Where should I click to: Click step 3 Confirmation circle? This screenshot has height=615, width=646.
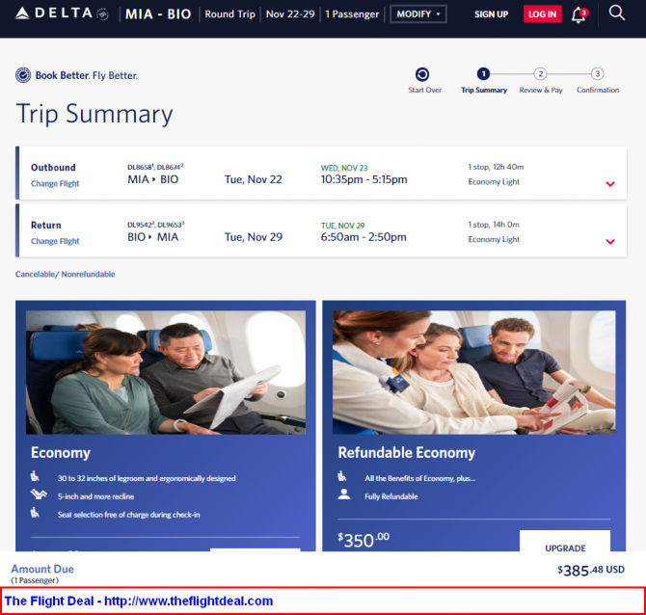click(597, 74)
